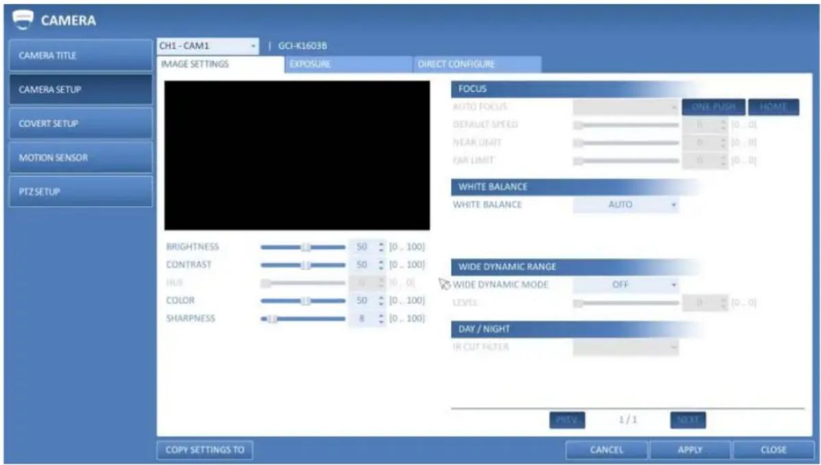Click the CONTRAST value stepper arrows
Viewport: 821px width, 465px height.
coord(381,264)
